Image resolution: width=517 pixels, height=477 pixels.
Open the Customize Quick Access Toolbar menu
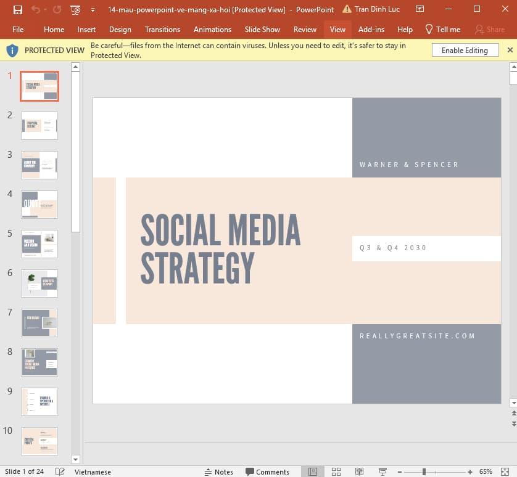[x=93, y=10]
